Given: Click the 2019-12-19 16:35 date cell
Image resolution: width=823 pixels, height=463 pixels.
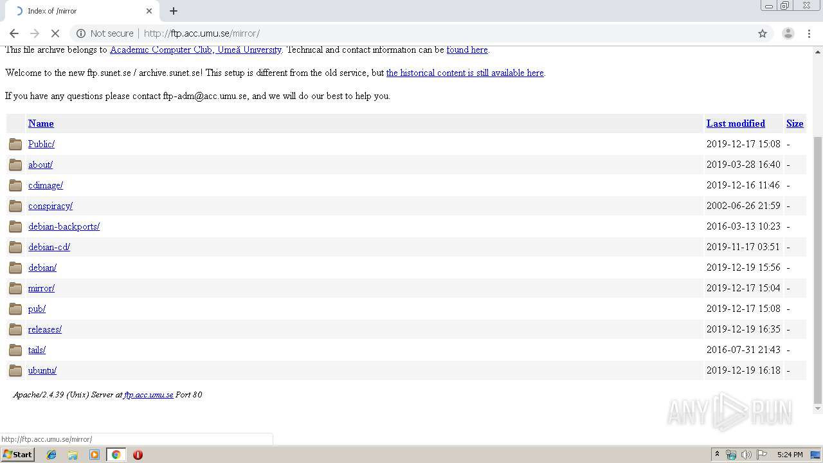Looking at the screenshot, I should pos(743,329).
